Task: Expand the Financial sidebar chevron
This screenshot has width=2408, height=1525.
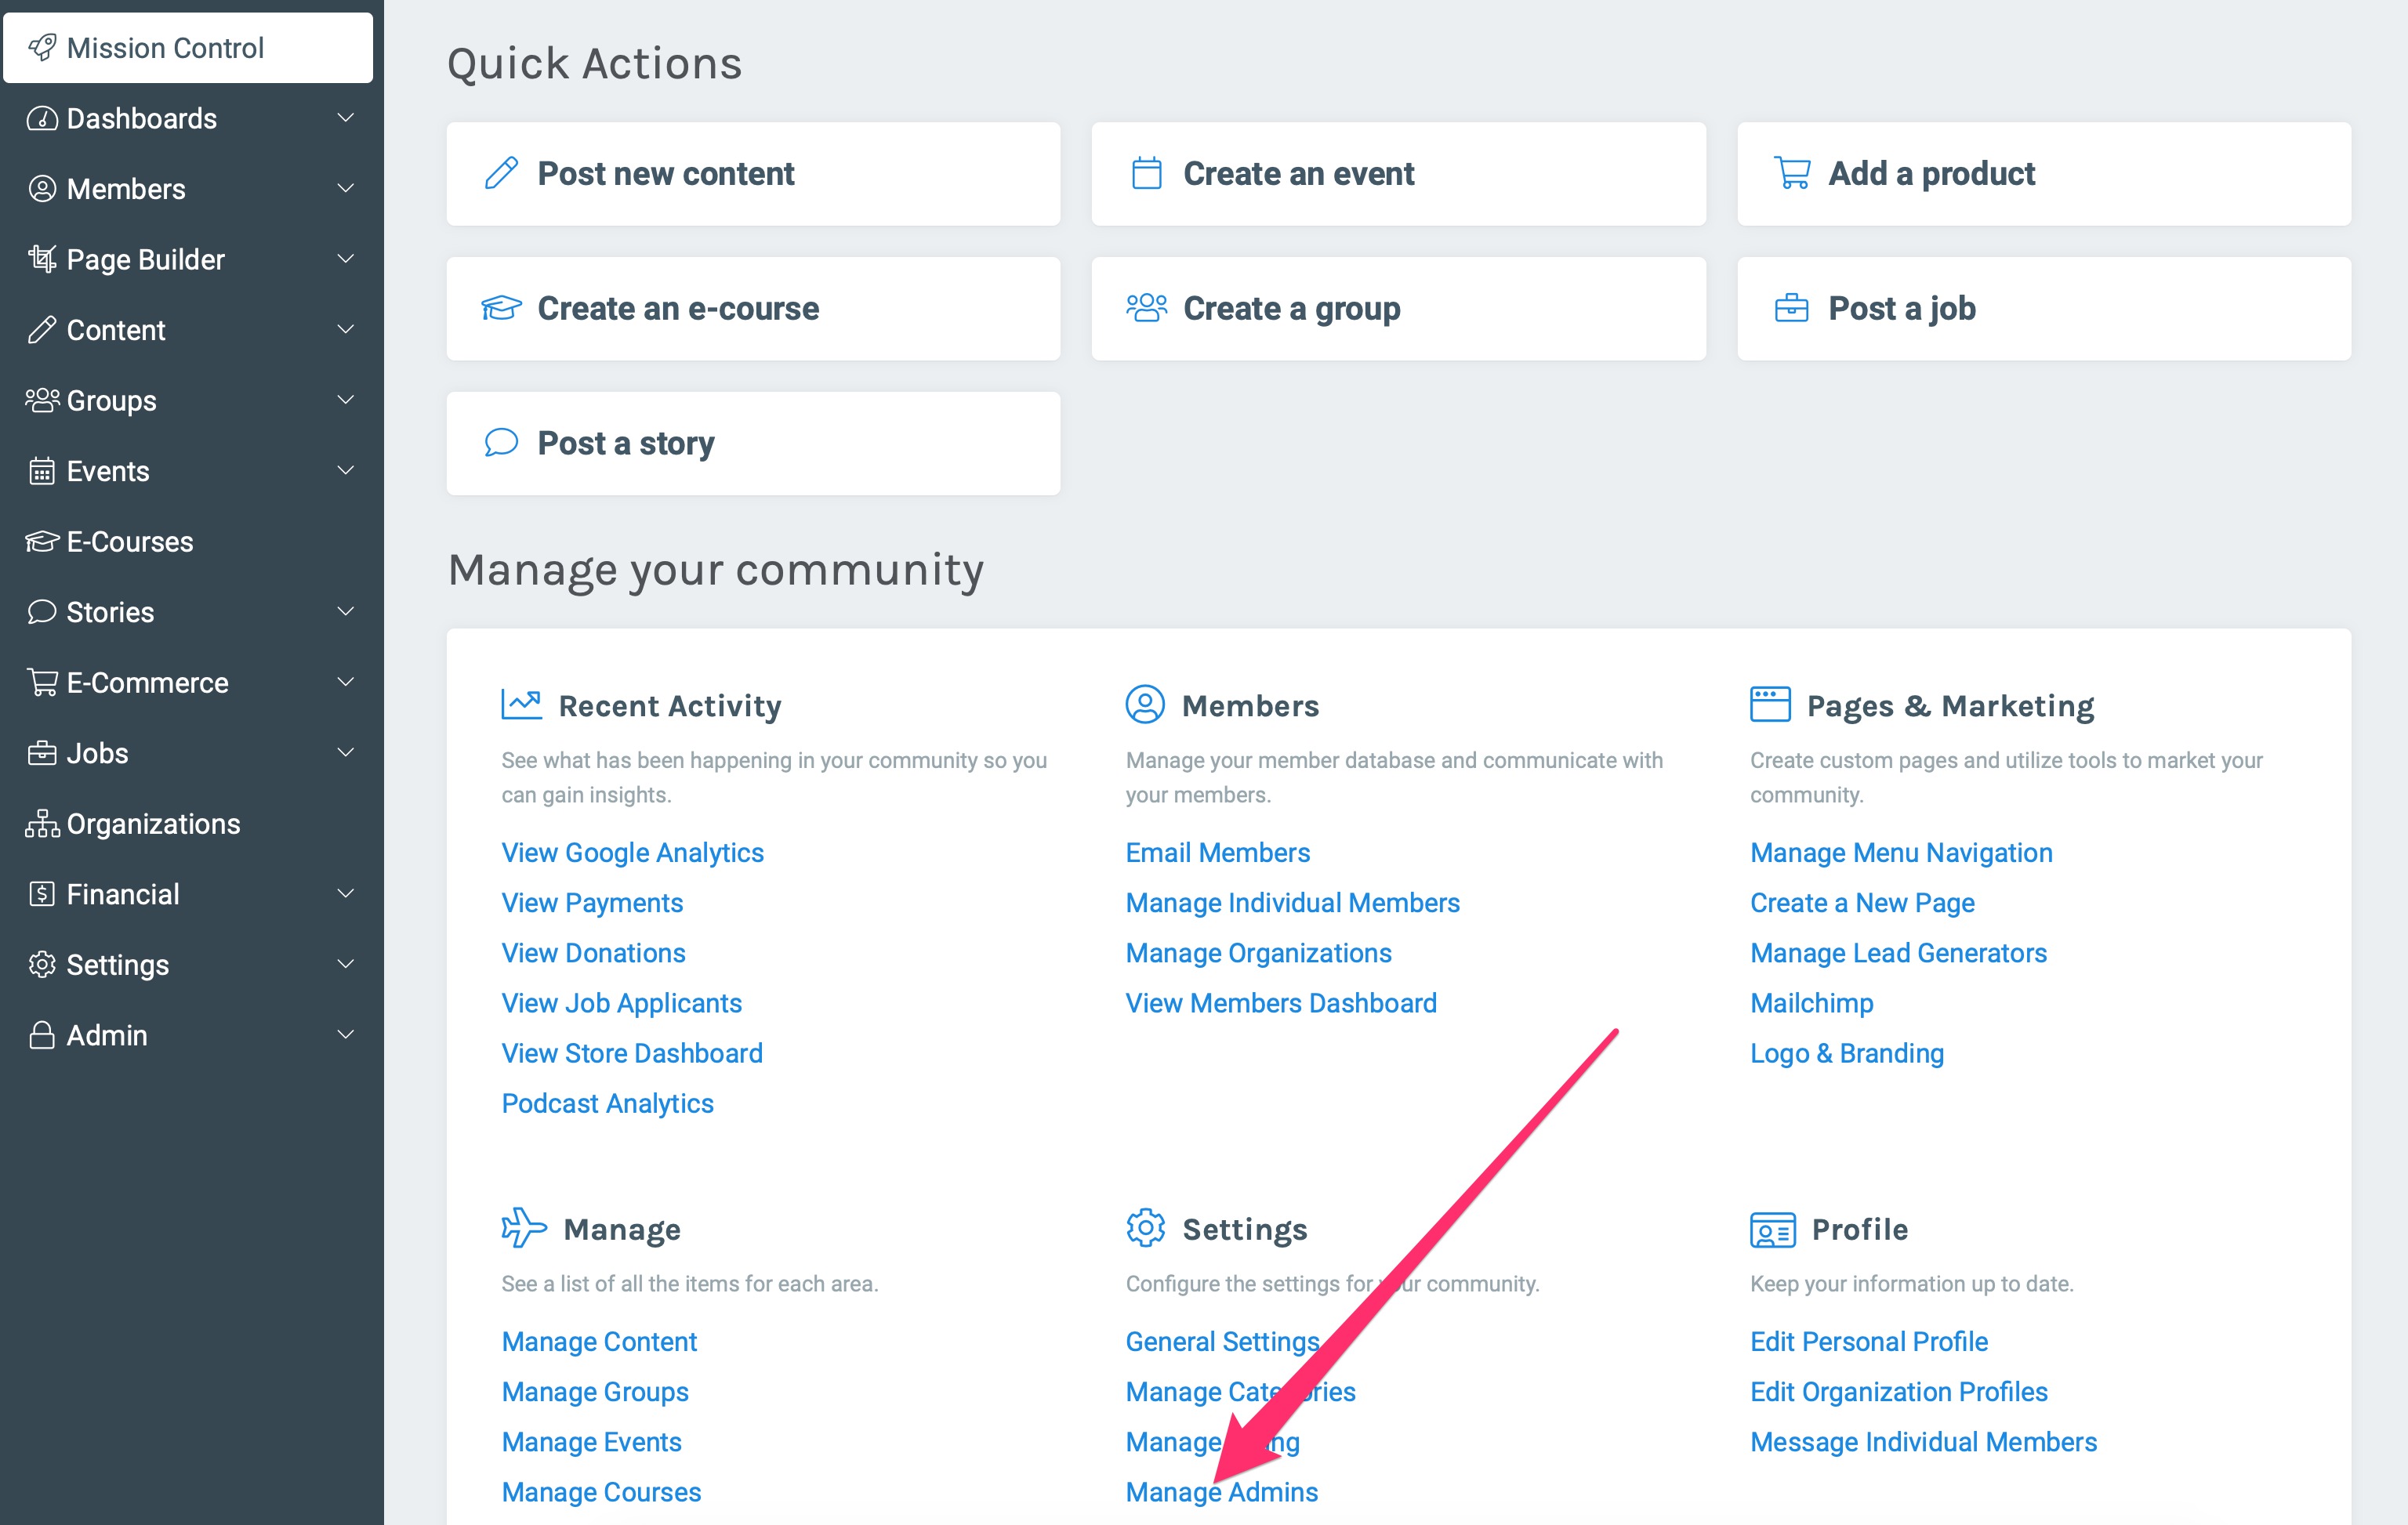Action: 345,893
